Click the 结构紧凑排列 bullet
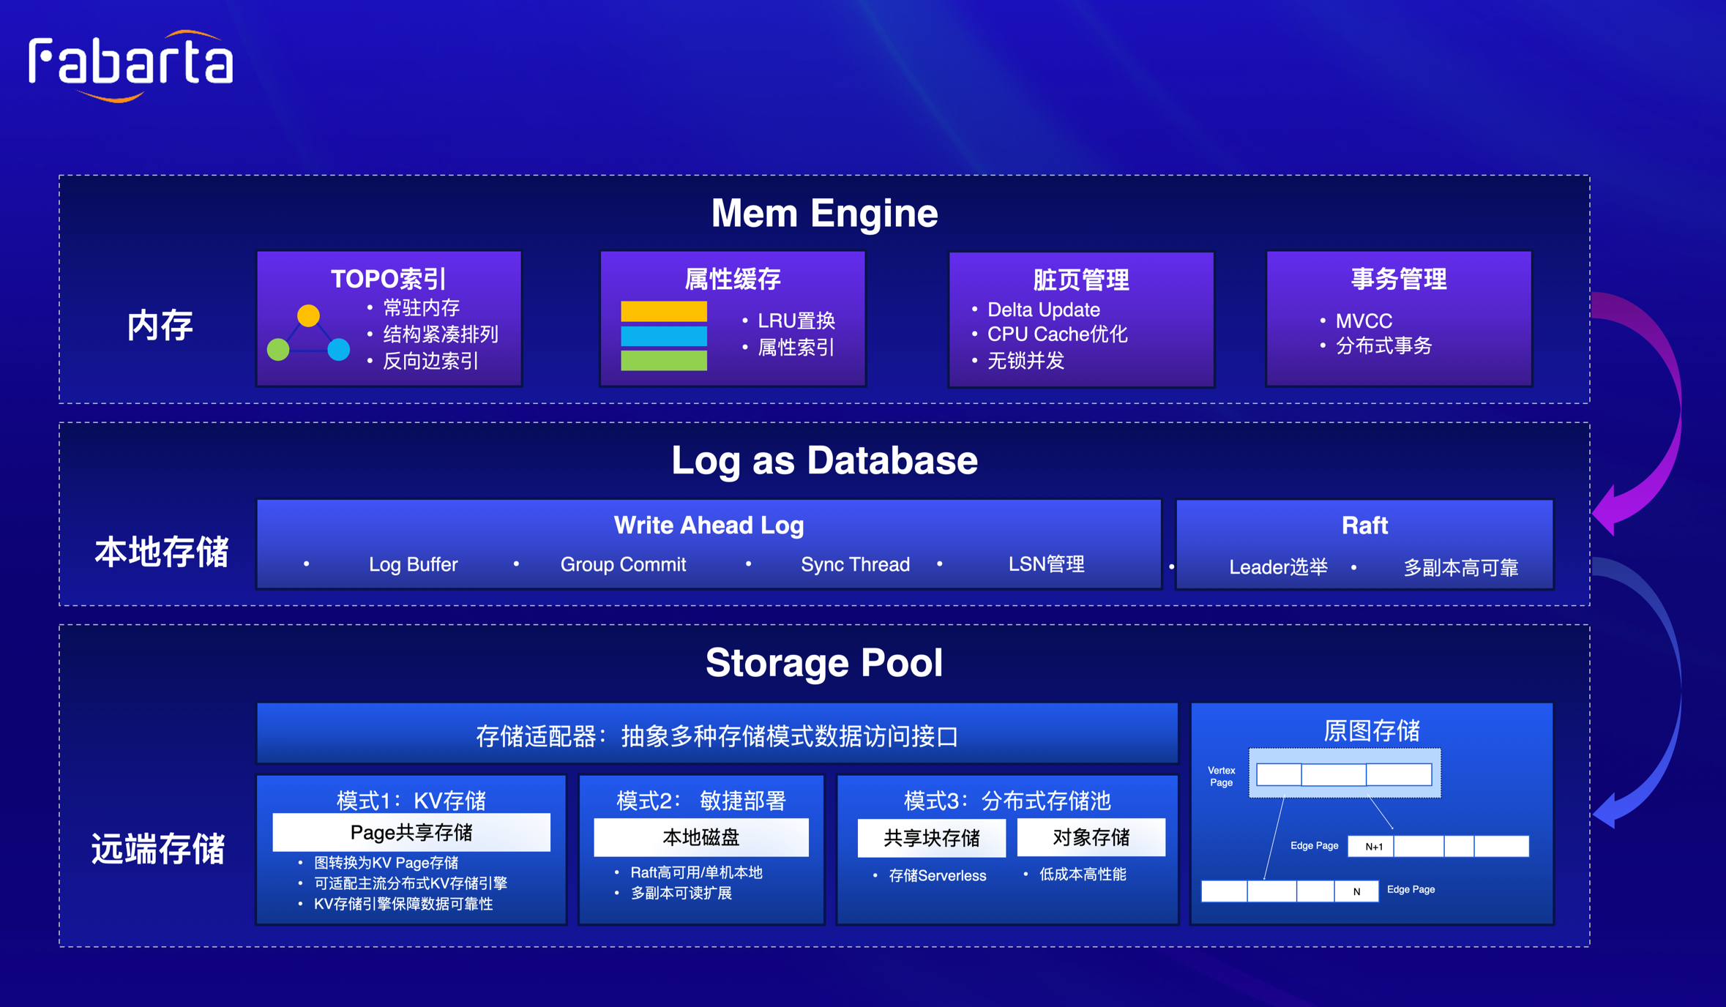This screenshot has width=1726, height=1007. click(x=441, y=334)
